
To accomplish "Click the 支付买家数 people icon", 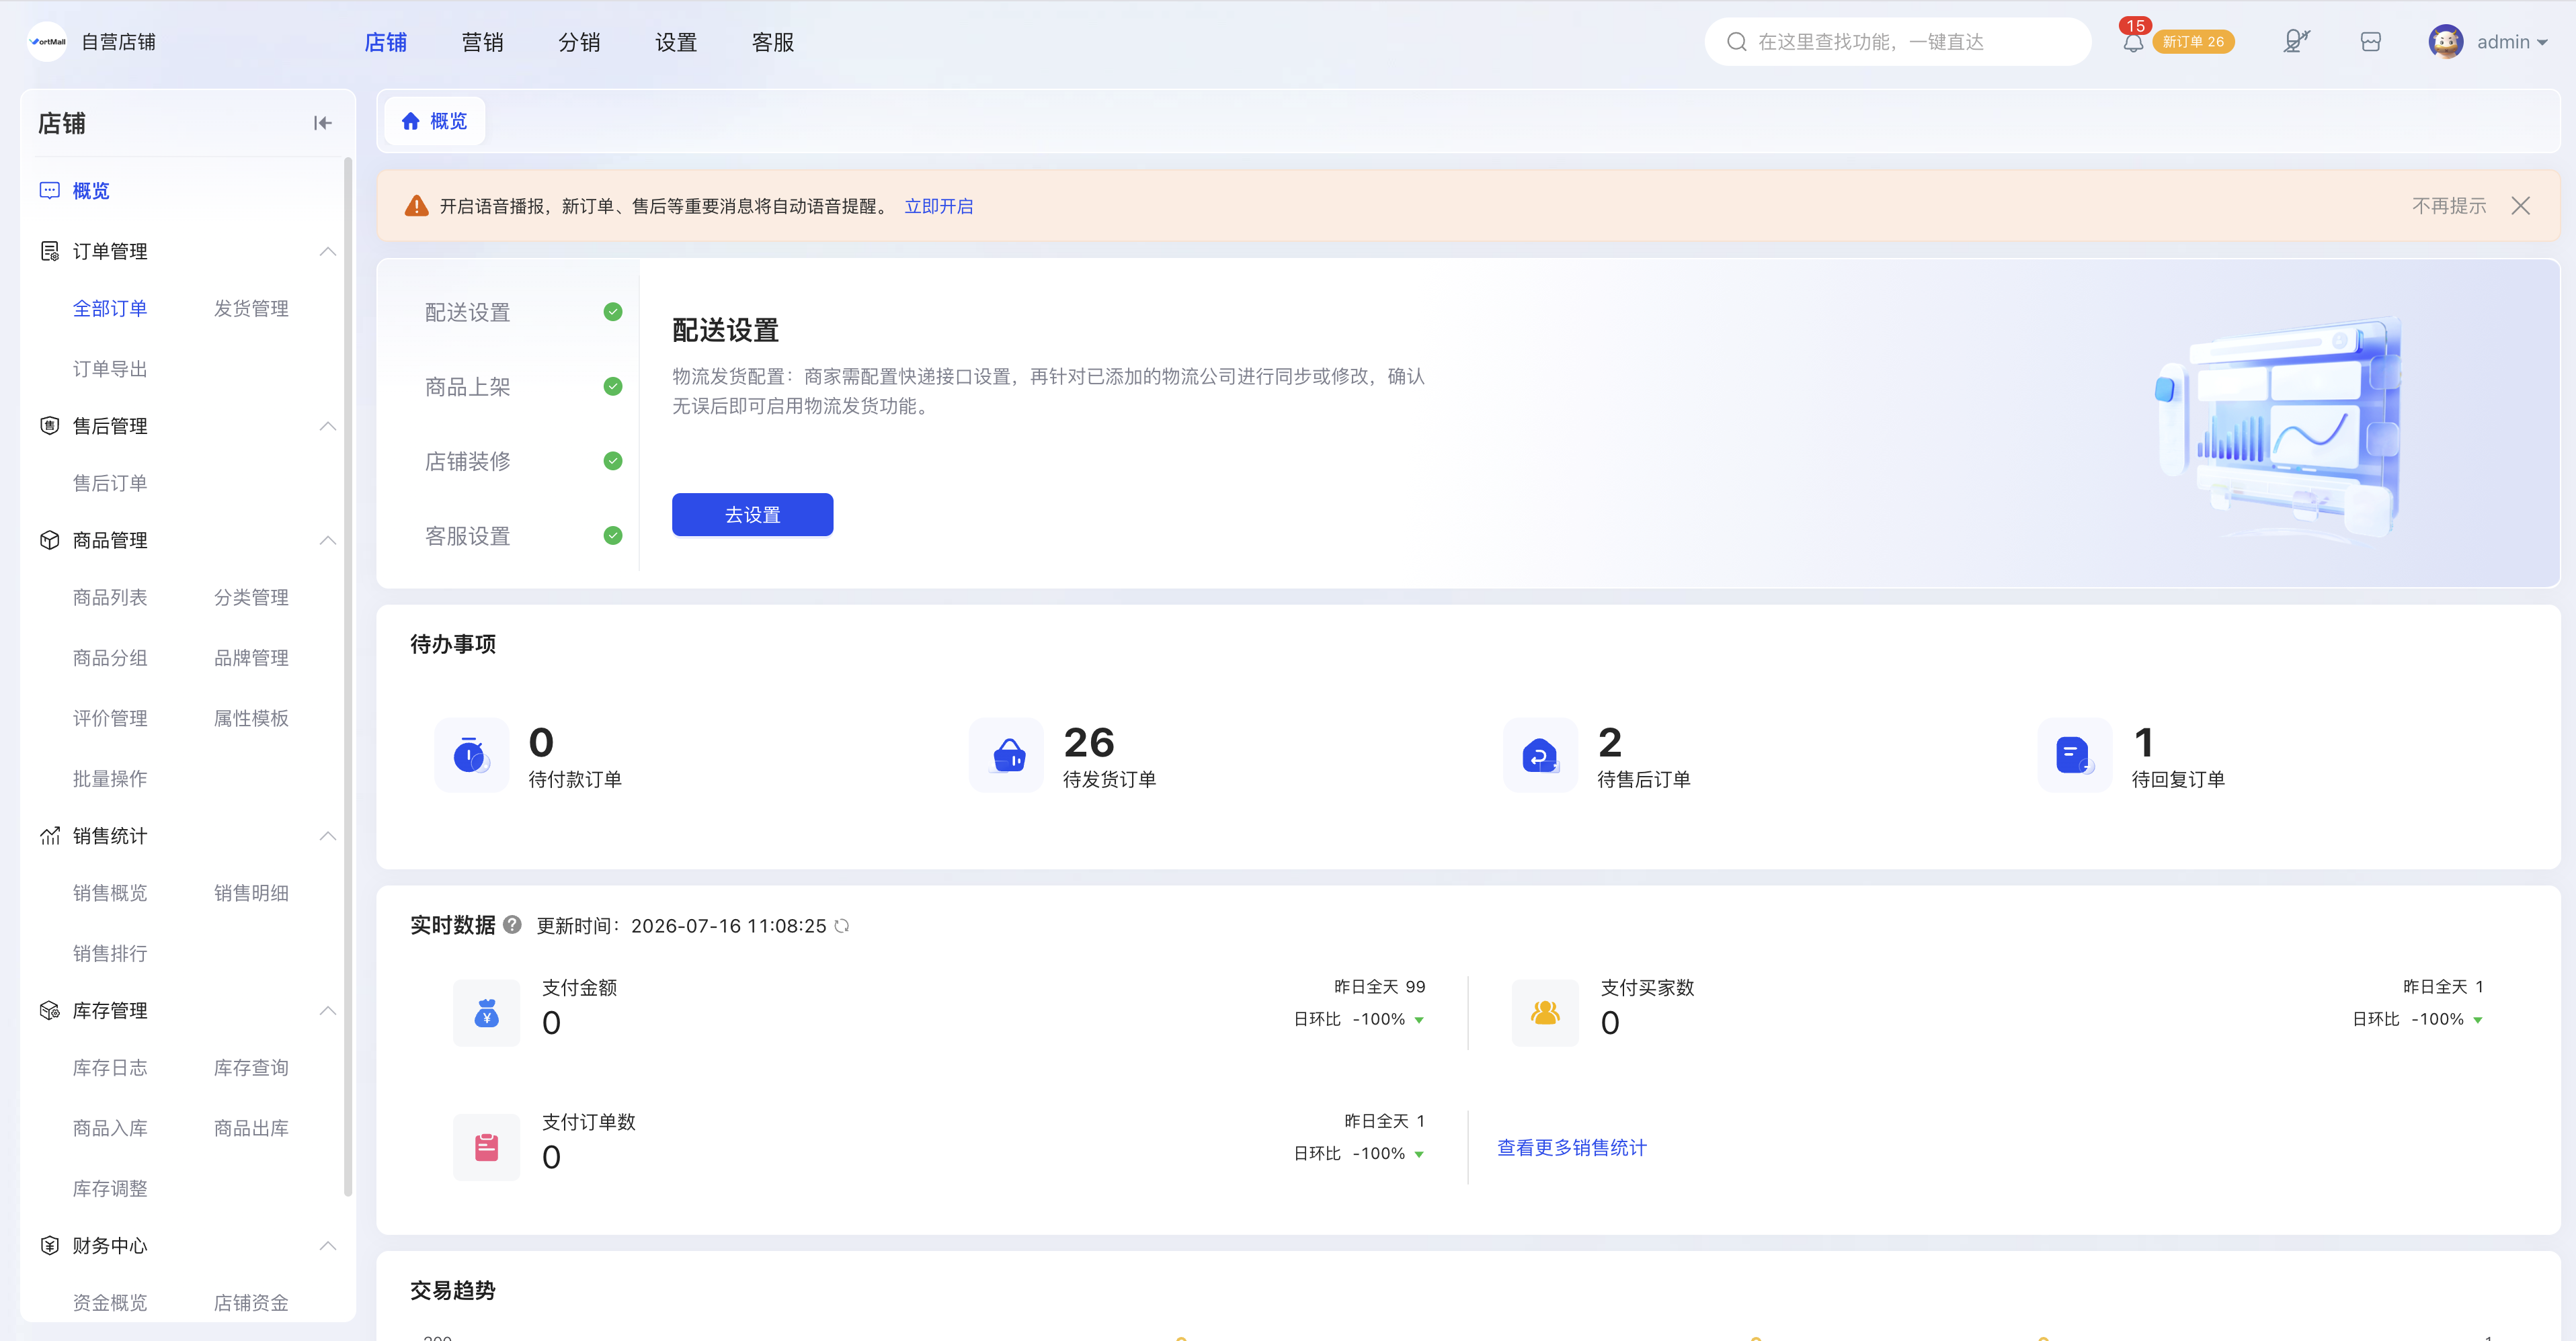I will click(1545, 1013).
